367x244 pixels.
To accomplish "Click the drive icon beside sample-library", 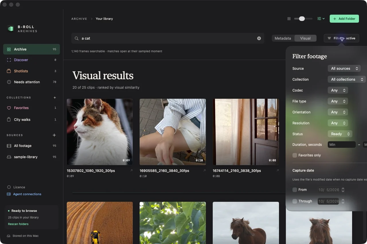I will coord(9,157).
